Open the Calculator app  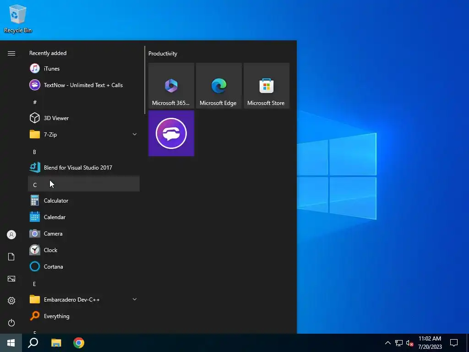pyautogui.click(x=84, y=201)
